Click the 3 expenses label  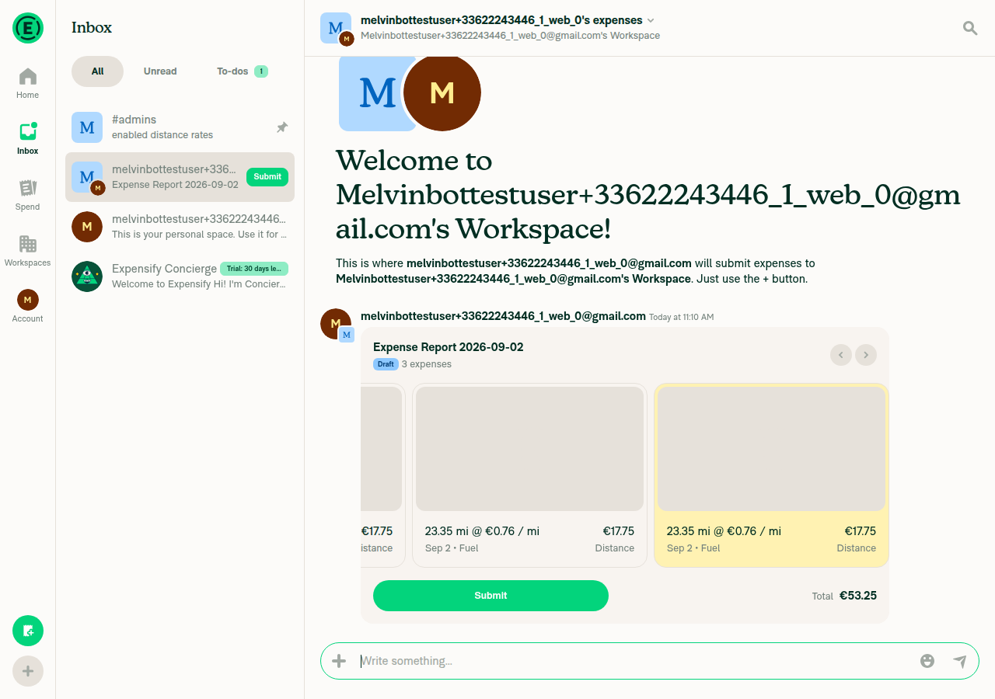(x=427, y=364)
